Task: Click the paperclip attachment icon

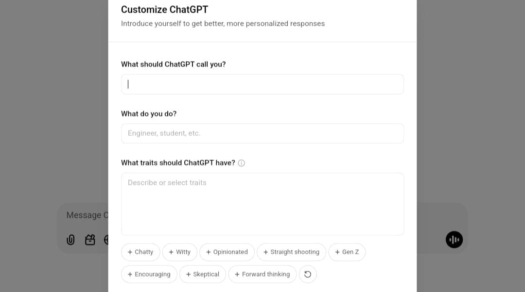Action: (70, 240)
